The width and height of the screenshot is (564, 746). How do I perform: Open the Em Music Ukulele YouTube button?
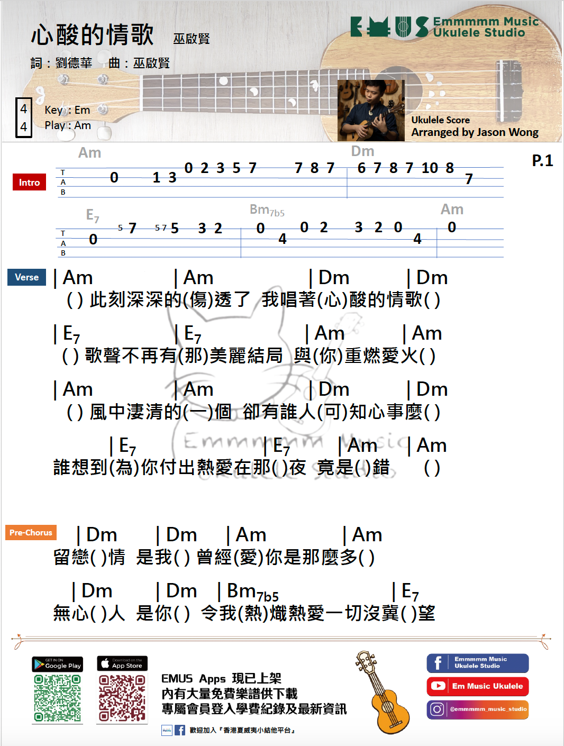point(477,686)
